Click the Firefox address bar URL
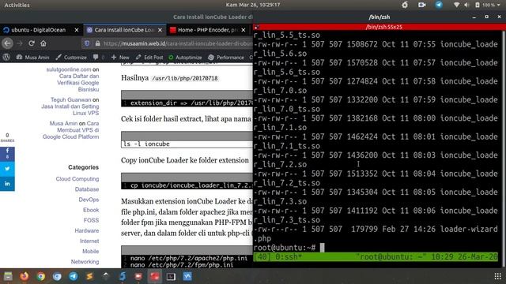 [177, 43]
